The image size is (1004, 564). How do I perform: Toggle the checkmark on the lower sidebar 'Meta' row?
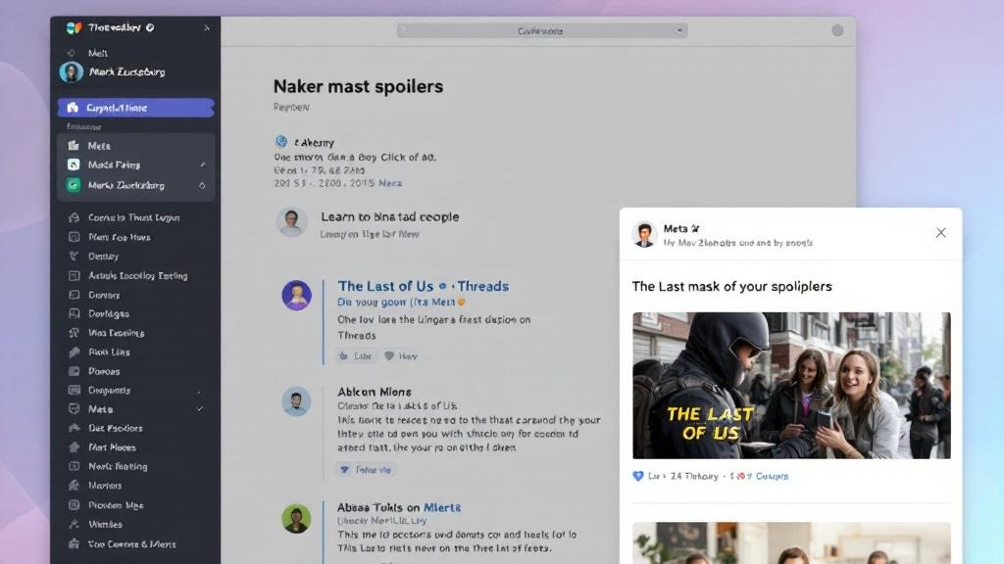[x=200, y=409]
